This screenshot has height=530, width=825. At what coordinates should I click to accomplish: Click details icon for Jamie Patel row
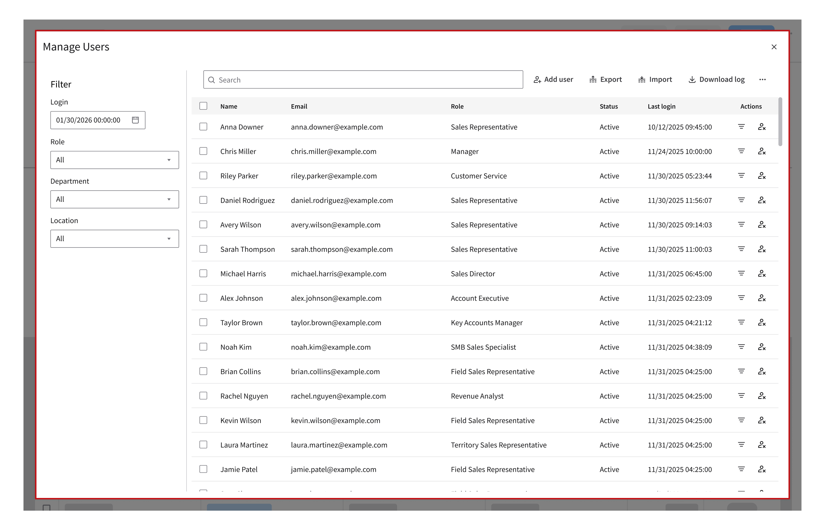(x=741, y=469)
